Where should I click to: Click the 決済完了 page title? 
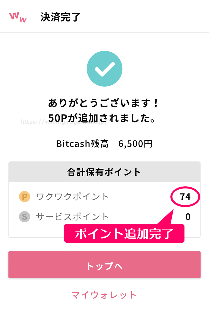60,17
